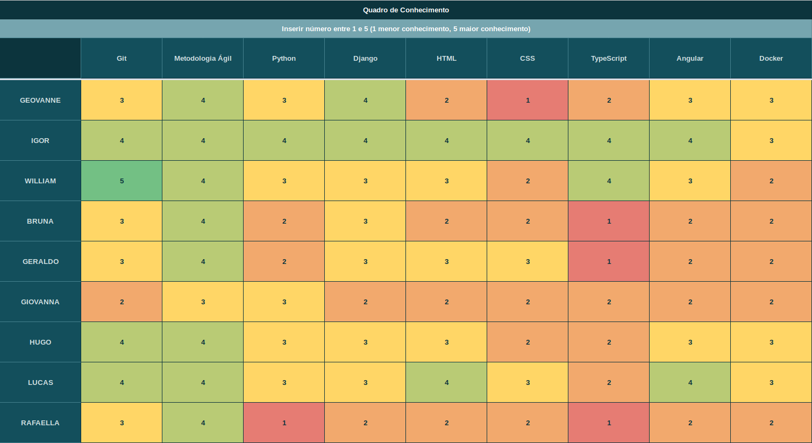Select Geraldo's Docker score cell 2

[771, 261]
